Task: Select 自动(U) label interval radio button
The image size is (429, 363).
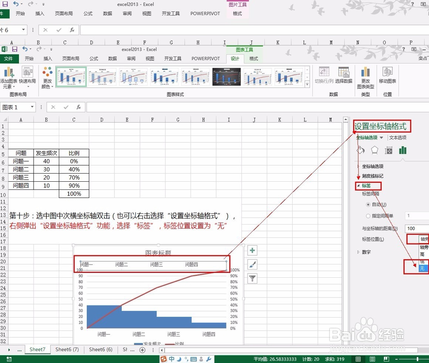Action: [x=368, y=204]
